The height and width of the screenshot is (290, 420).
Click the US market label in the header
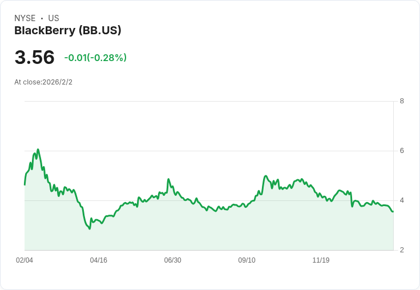pyautogui.click(x=53, y=18)
